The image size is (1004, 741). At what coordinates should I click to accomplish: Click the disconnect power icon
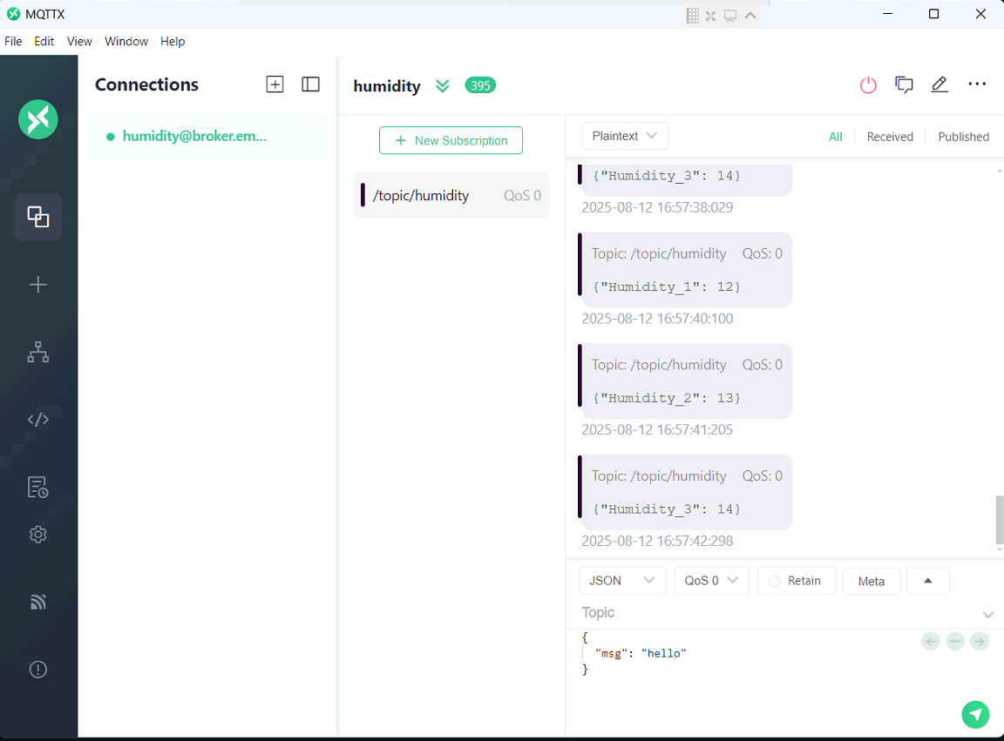pos(867,85)
